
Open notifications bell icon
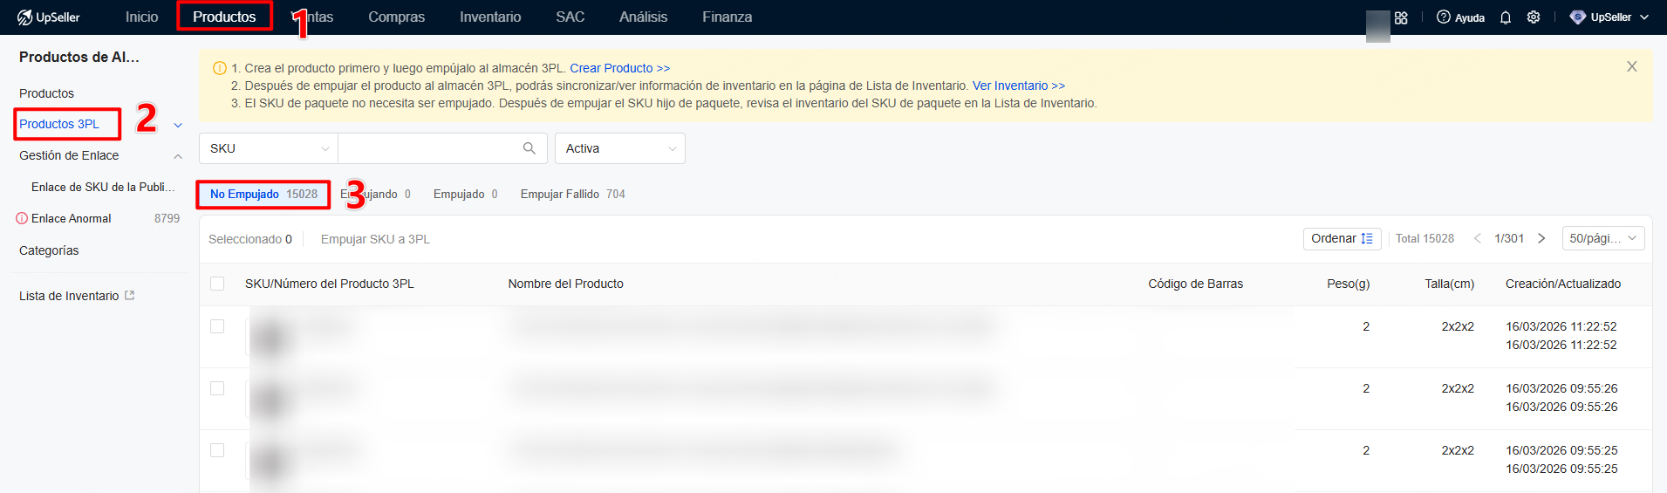point(1505,17)
